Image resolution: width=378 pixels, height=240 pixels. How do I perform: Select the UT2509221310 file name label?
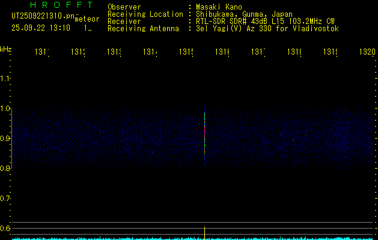[x=42, y=16]
